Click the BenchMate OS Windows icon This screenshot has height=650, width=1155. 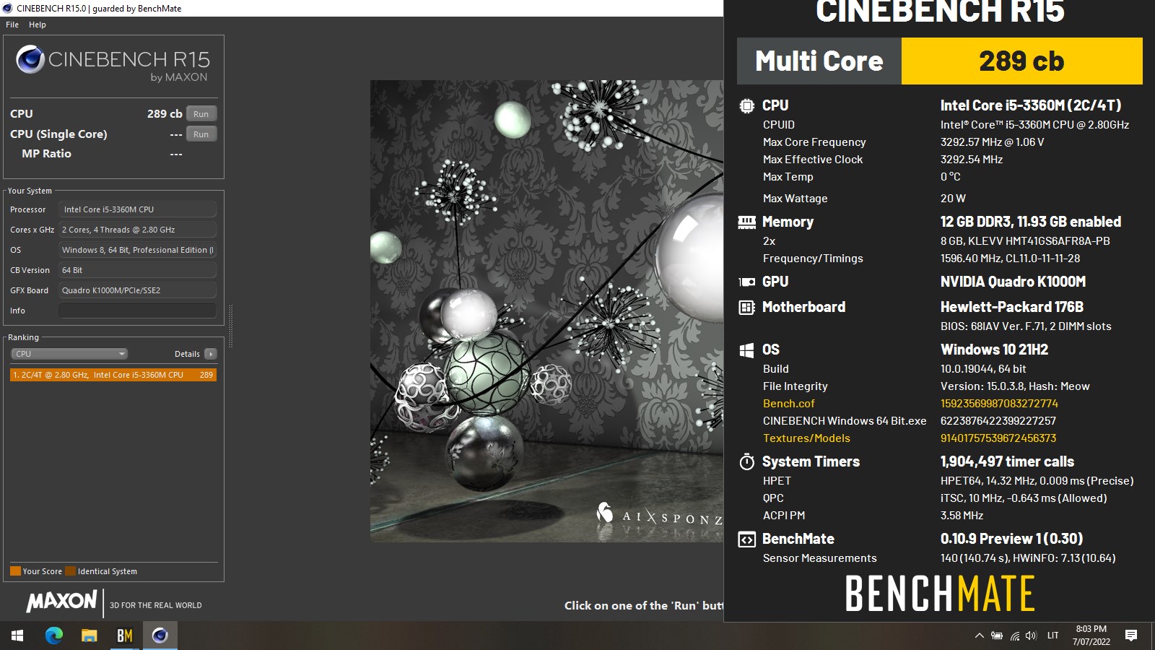click(x=747, y=350)
